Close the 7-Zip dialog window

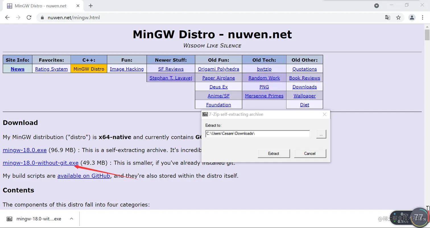[x=324, y=114]
